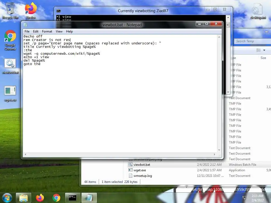Click the command prompt scrollbar thumb
This screenshot has width=271, height=203.
(228, 25)
